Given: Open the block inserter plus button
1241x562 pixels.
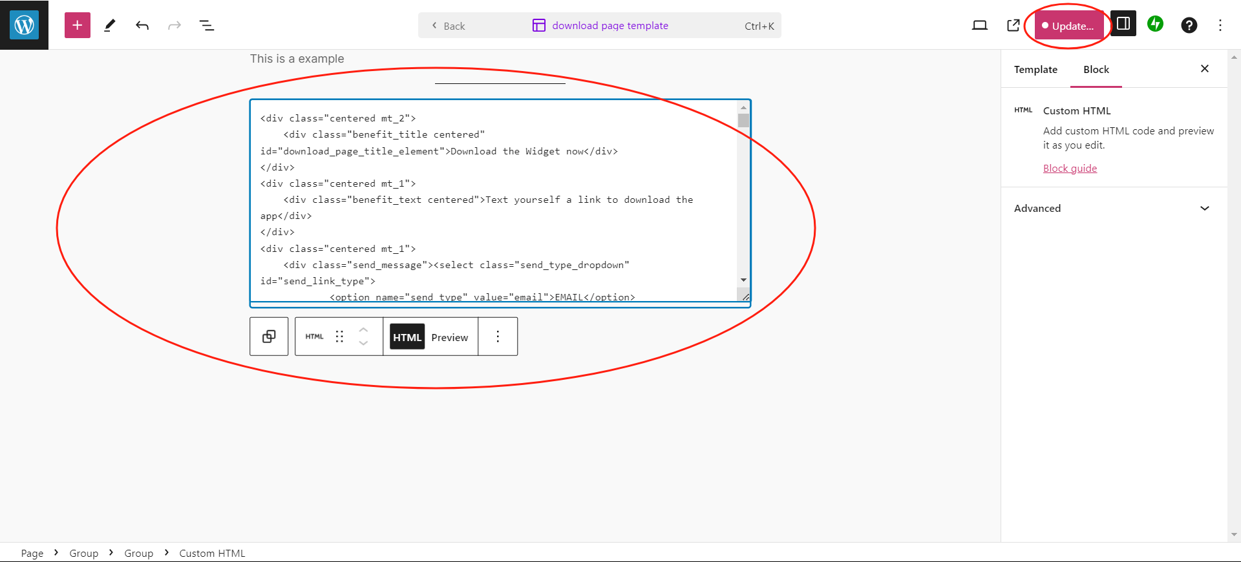Looking at the screenshot, I should (x=78, y=25).
